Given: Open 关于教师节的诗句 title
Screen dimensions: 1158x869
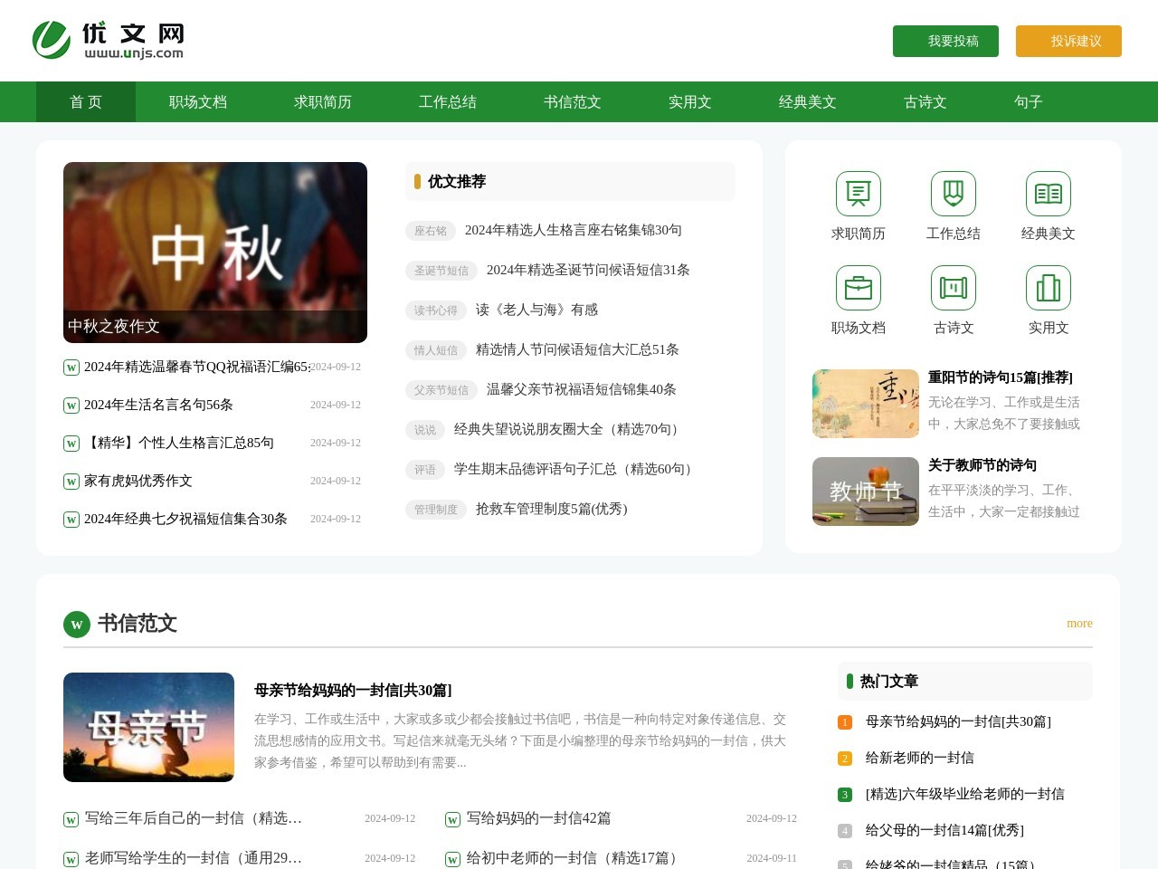Looking at the screenshot, I should tap(982, 465).
